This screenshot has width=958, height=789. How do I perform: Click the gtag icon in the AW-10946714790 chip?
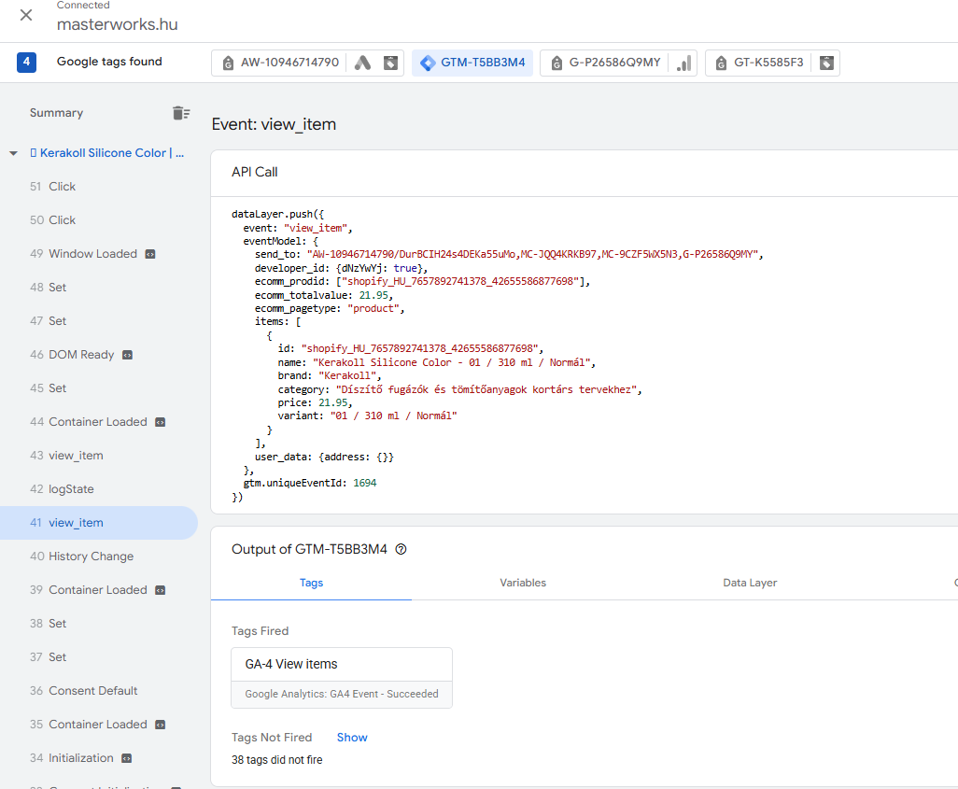tap(228, 63)
